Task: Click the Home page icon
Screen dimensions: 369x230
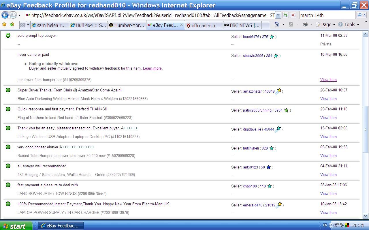Action: 277,24
